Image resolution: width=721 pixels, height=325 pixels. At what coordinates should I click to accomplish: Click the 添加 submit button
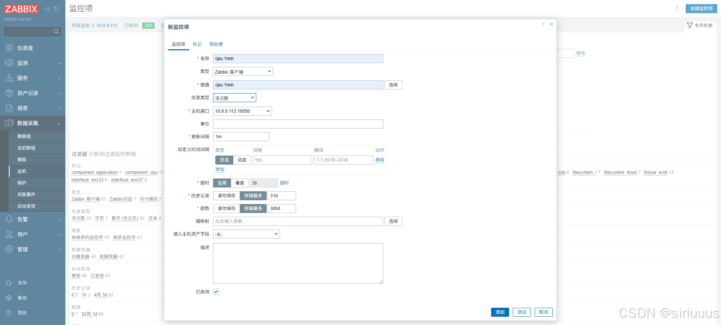pyautogui.click(x=500, y=312)
